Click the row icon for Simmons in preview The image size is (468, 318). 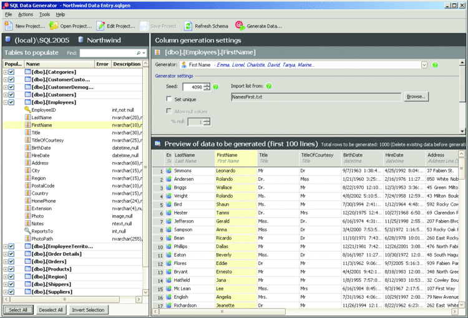pyautogui.click(x=168, y=171)
